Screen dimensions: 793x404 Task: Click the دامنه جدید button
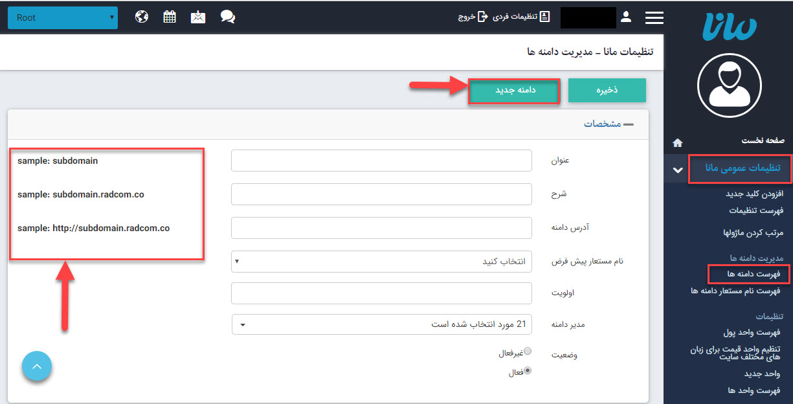point(515,91)
